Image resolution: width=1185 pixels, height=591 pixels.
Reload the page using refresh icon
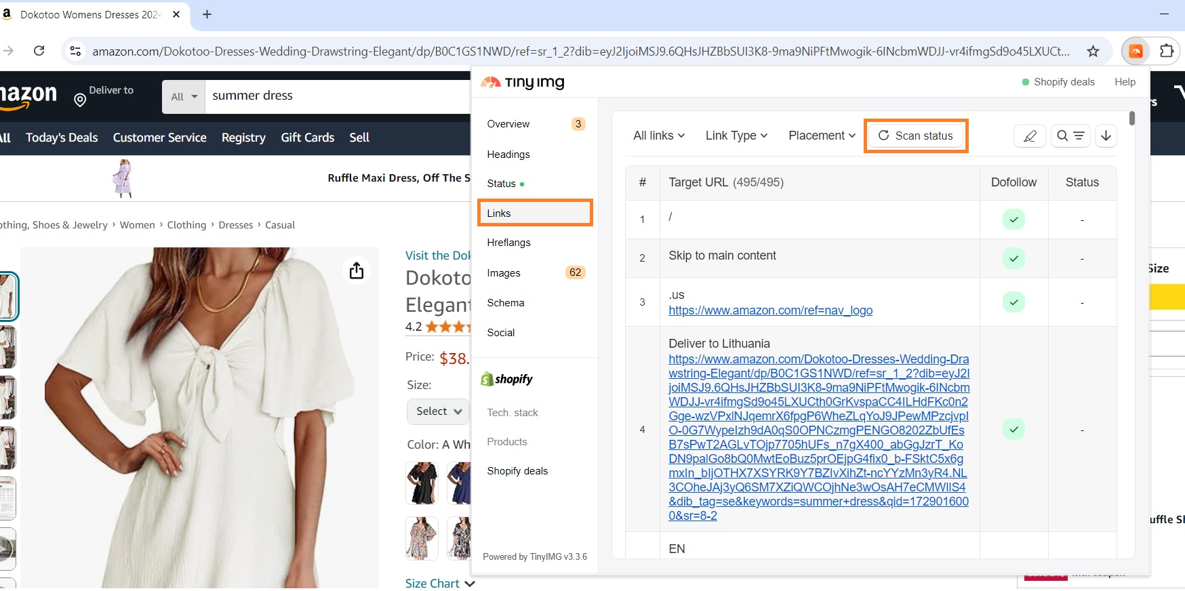(x=39, y=51)
